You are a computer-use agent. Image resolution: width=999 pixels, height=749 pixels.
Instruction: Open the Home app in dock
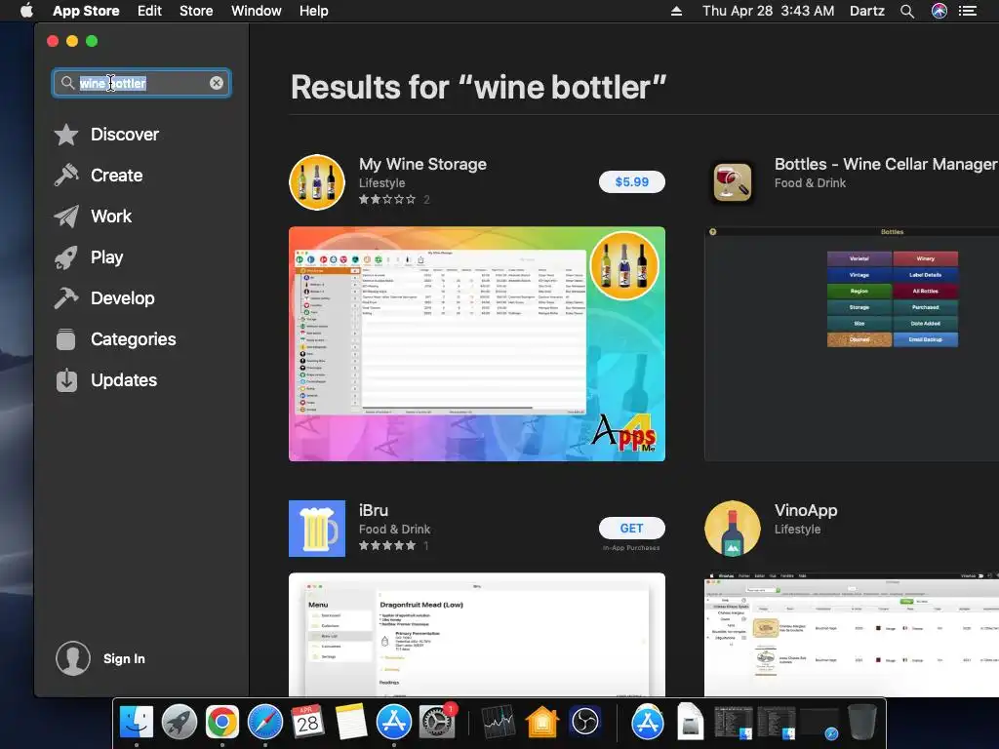pyautogui.click(x=541, y=723)
